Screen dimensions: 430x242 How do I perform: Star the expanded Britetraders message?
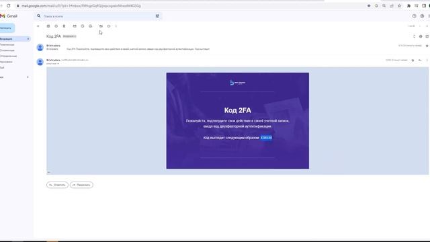click(413, 61)
